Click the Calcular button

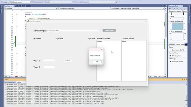click(68, 61)
